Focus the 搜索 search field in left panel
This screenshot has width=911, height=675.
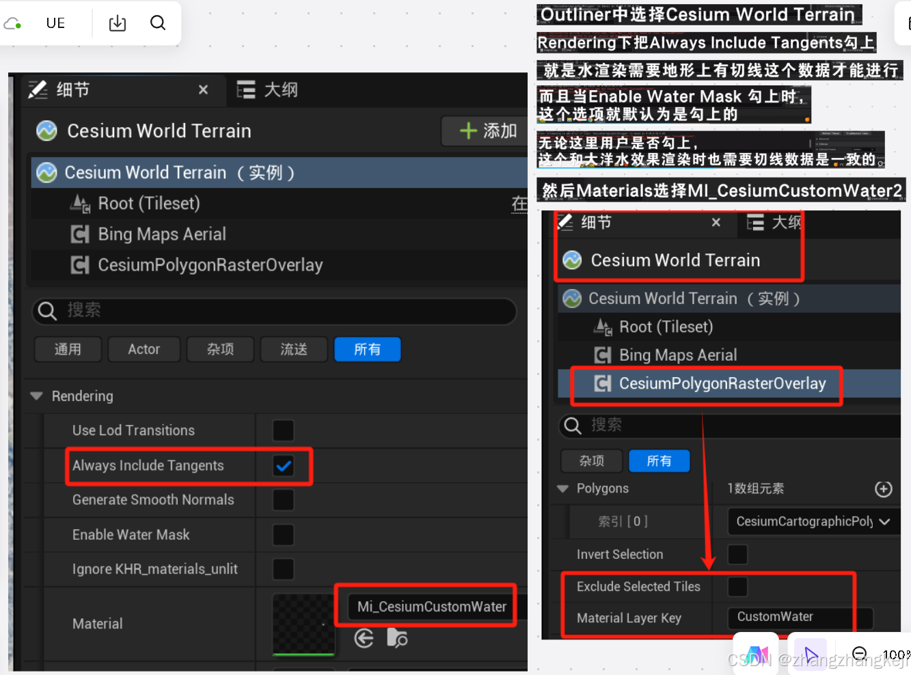click(x=274, y=311)
